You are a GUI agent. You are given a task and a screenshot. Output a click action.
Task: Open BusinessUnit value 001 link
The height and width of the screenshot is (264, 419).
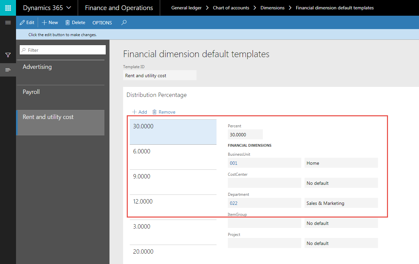click(x=234, y=163)
